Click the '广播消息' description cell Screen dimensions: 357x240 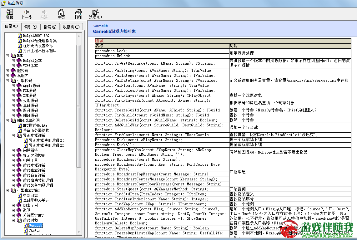tap(290, 172)
